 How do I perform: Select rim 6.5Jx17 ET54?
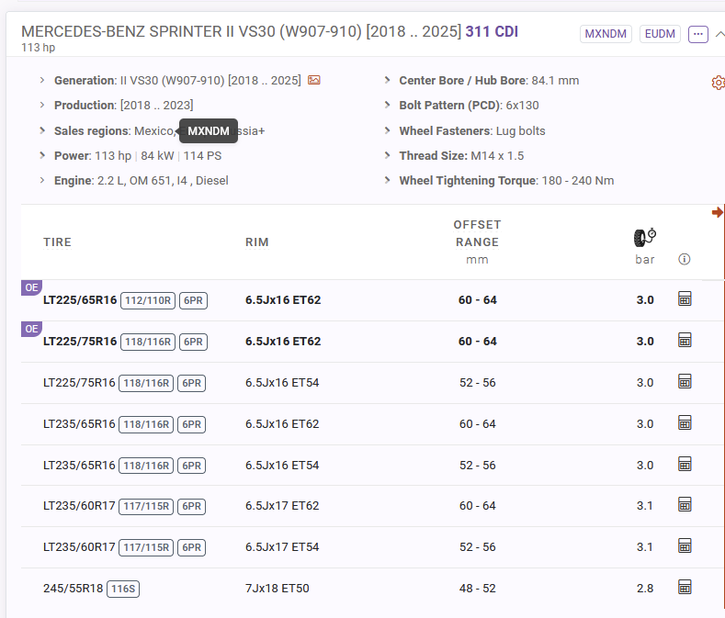pyautogui.click(x=282, y=546)
